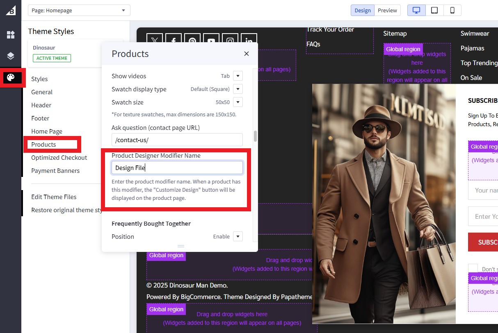Viewport: 498px width, 333px height.
Task: Click the contact page URL input field
Action: click(177, 140)
